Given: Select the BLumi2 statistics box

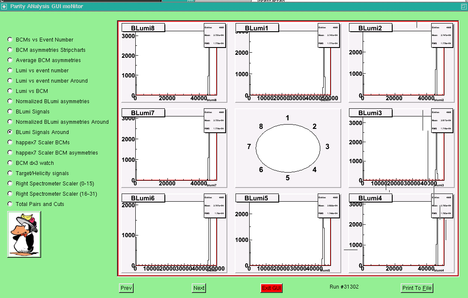Looking at the screenshot, I should point(442,36).
